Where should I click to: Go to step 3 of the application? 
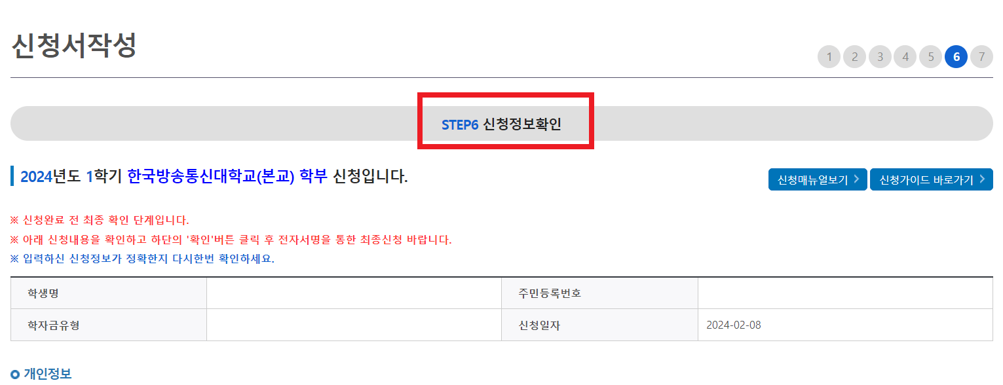tap(880, 57)
